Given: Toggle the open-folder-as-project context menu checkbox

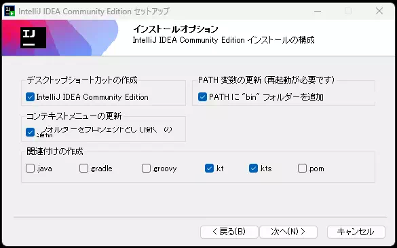Looking at the screenshot, I should point(30,132).
